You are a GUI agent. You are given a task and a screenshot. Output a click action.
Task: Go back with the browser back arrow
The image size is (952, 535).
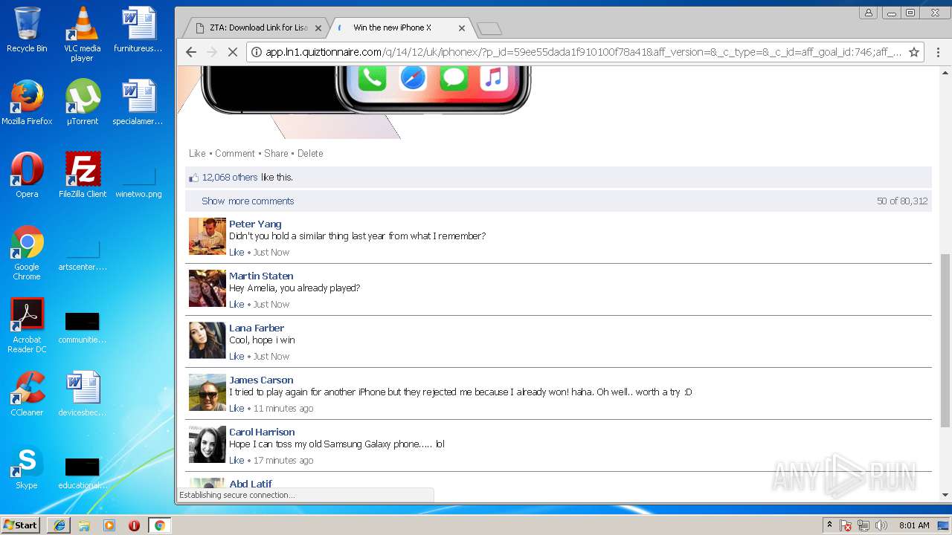[x=191, y=52]
